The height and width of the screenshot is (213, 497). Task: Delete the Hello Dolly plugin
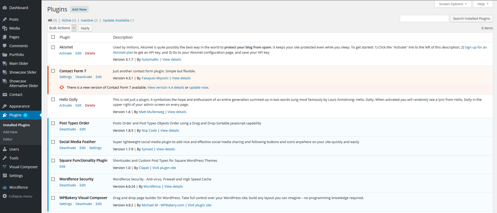coord(90,105)
